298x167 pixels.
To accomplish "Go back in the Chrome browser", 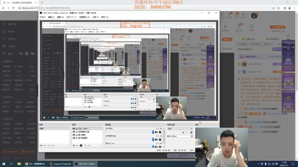I will tap(3, 8).
